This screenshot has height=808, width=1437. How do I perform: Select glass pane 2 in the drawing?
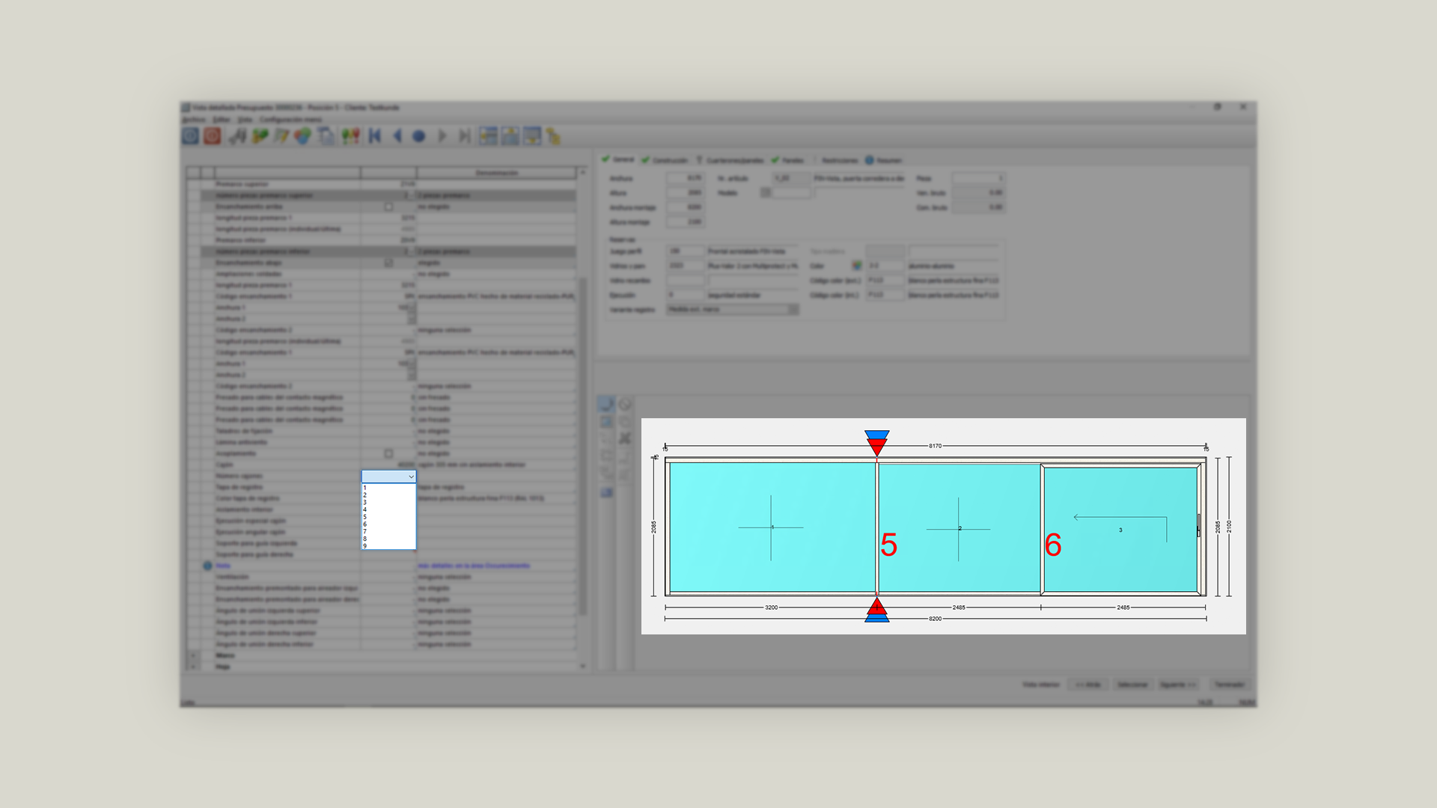click(959, 528)
